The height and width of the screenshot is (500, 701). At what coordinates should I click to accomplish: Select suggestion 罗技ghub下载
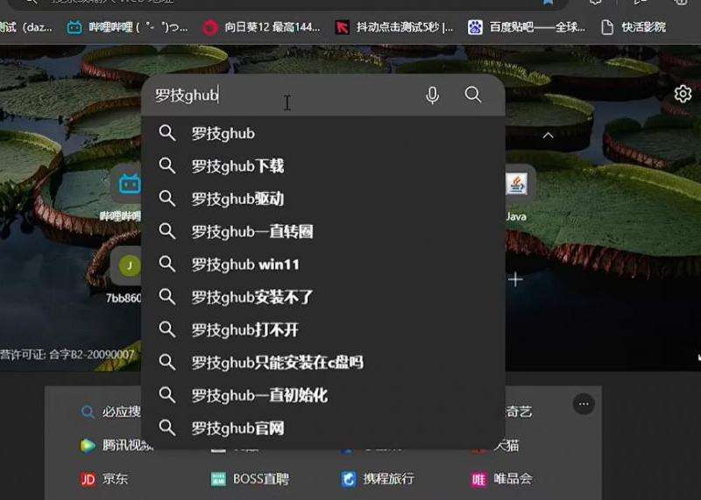point(323,165)
